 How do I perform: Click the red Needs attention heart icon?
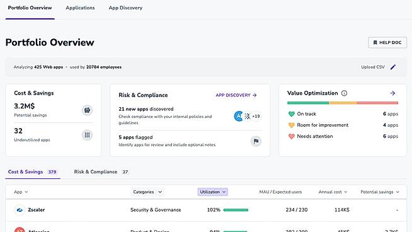coord(292,137)
